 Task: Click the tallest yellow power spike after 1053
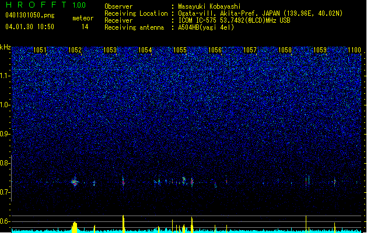pyautogui.click(x=123, y=224)
